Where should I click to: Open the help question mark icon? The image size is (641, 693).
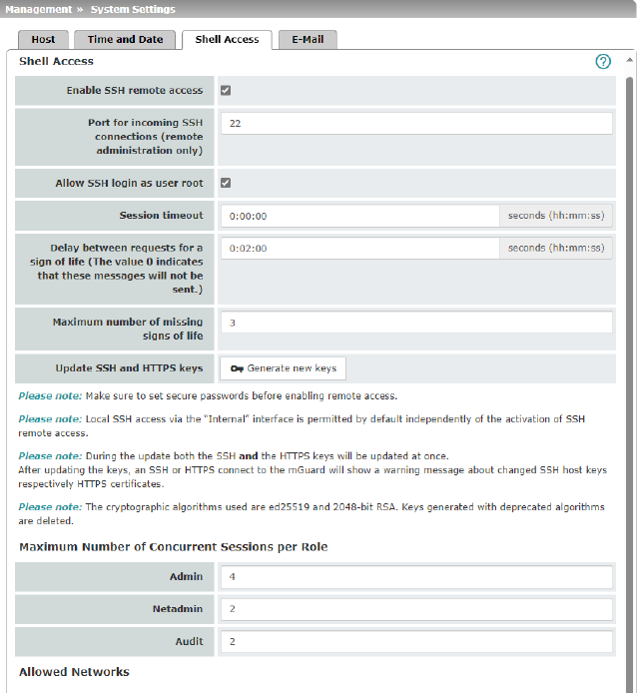click(603, 62)
